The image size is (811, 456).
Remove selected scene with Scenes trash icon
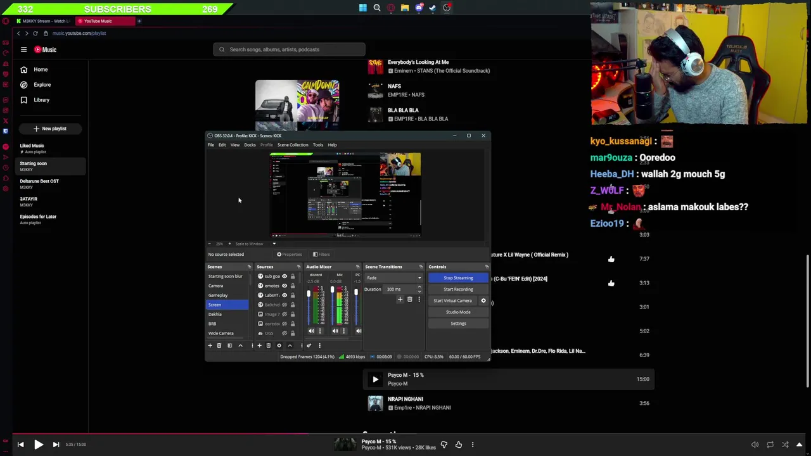click(x=219, y=346)
